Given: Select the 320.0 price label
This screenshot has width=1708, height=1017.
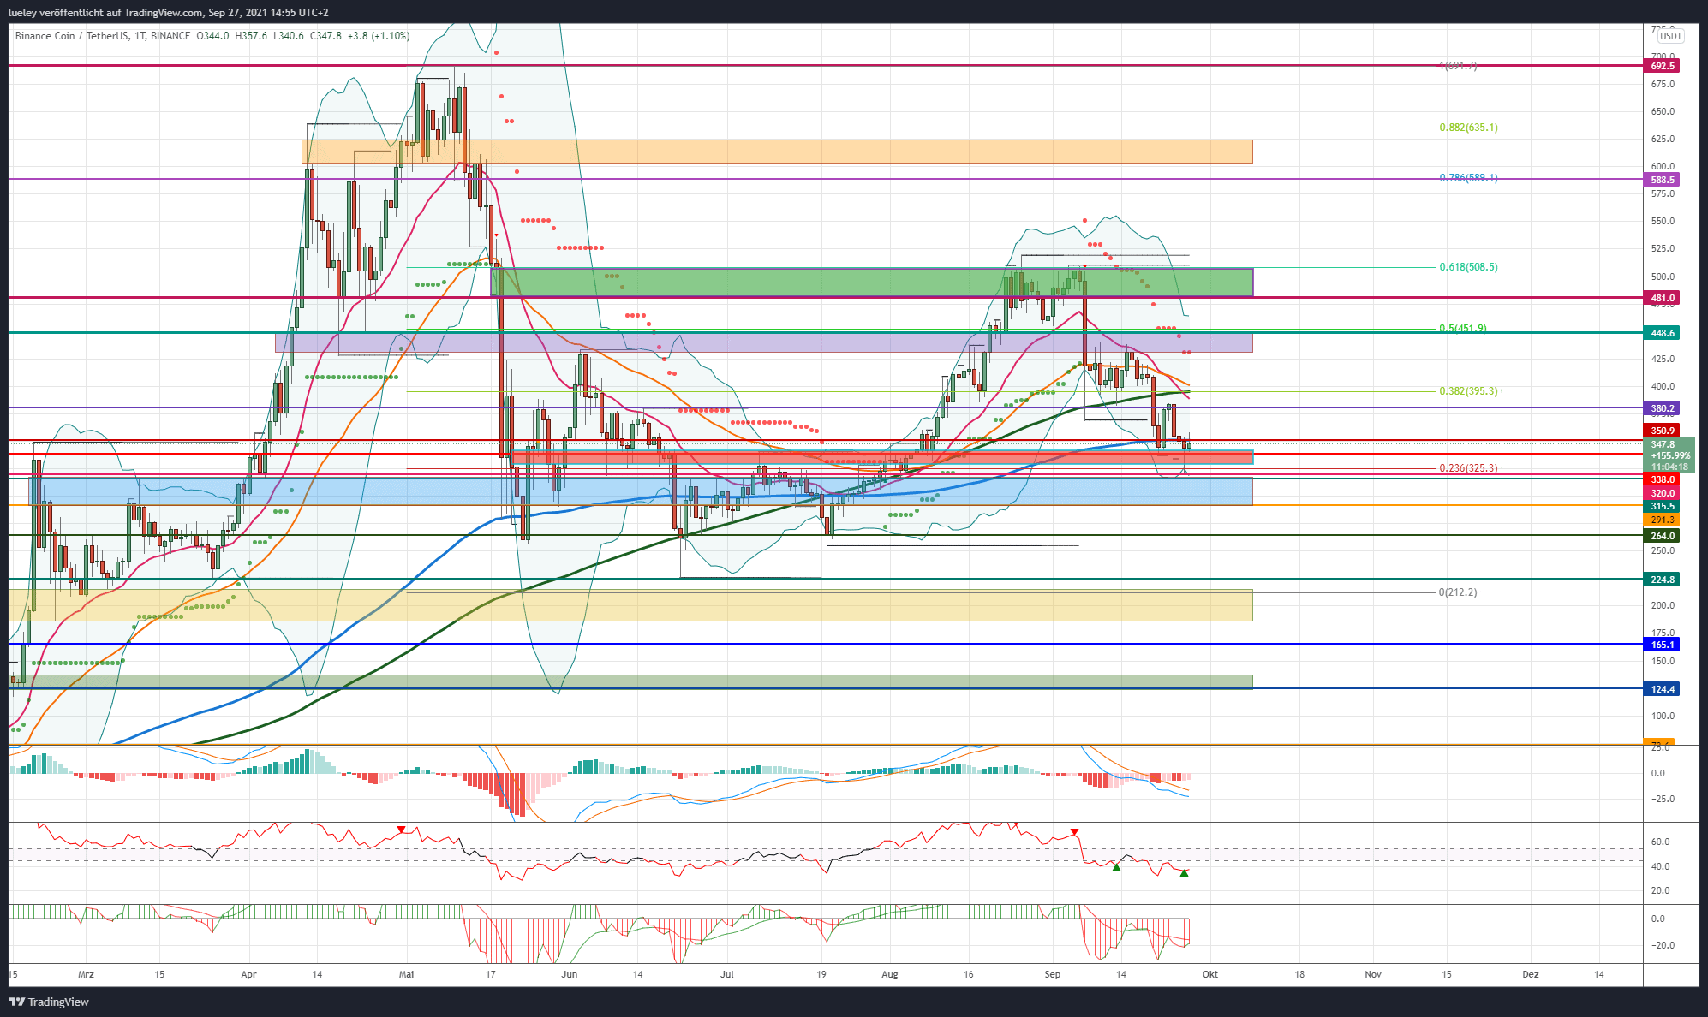Looking at the screenshot, I should 1661,493.
